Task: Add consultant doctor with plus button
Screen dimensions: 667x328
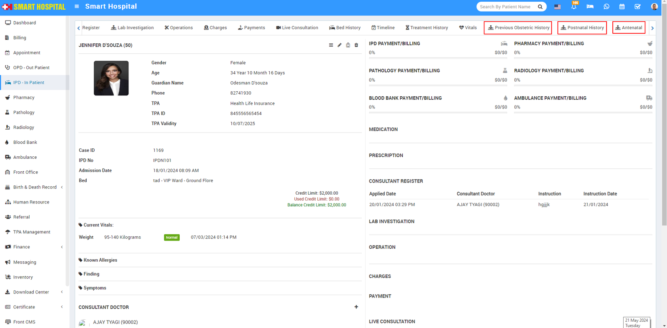Action: click(x=356, y=307)
